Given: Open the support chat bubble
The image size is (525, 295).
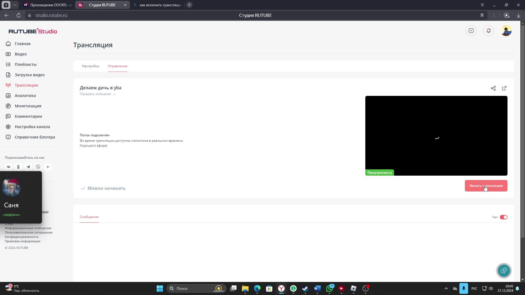Looking at the screenshot, I should coord(504,270).
